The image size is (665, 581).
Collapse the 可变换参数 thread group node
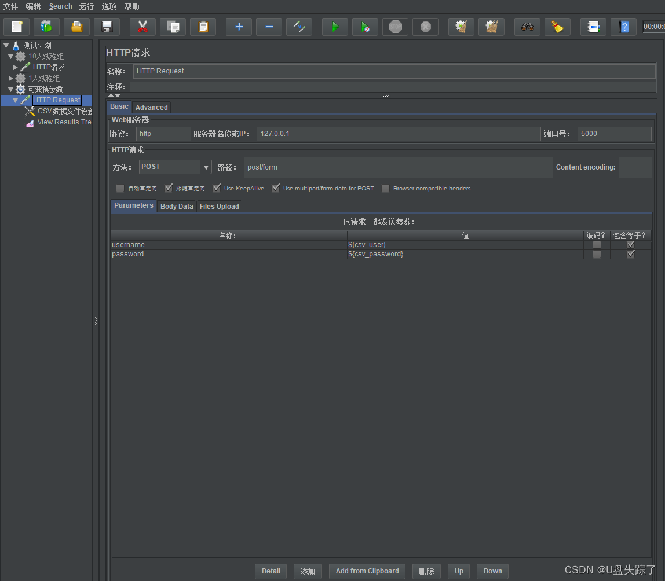[x=11, y=90]
